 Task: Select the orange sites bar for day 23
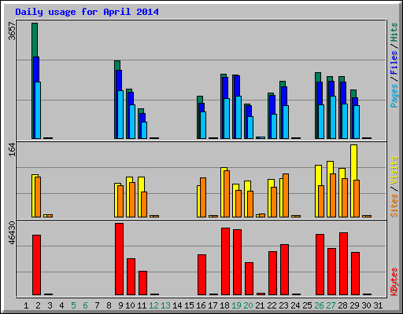pos(286,195)
